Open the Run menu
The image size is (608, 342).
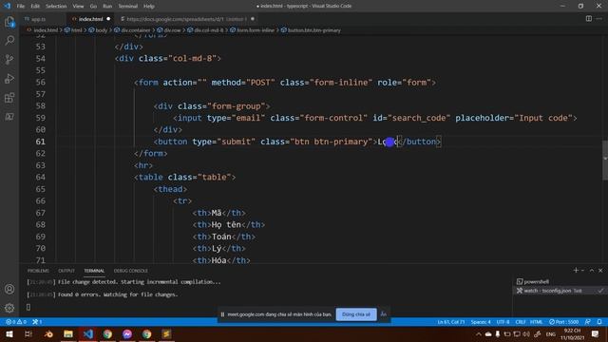coord(107,7)
